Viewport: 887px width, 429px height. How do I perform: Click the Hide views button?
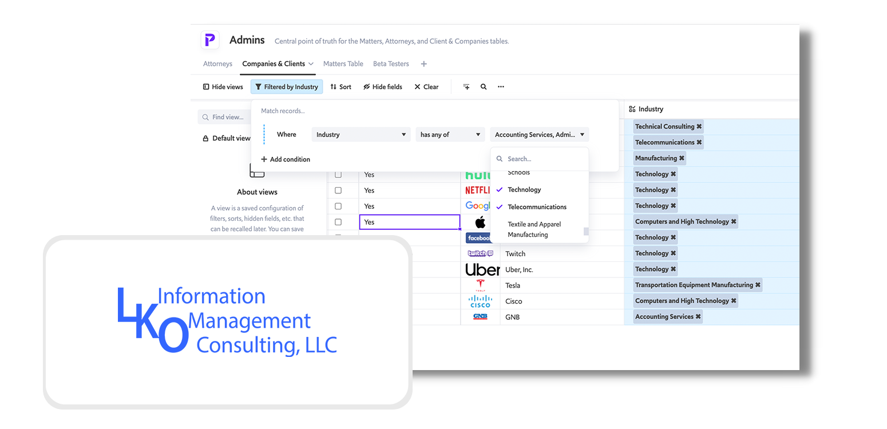(223, 87)
